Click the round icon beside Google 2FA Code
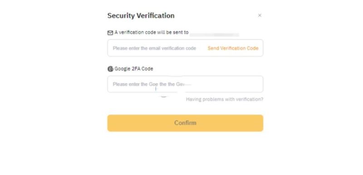The image size is (363, 175). pyautogui.click(x=110, y=69)
